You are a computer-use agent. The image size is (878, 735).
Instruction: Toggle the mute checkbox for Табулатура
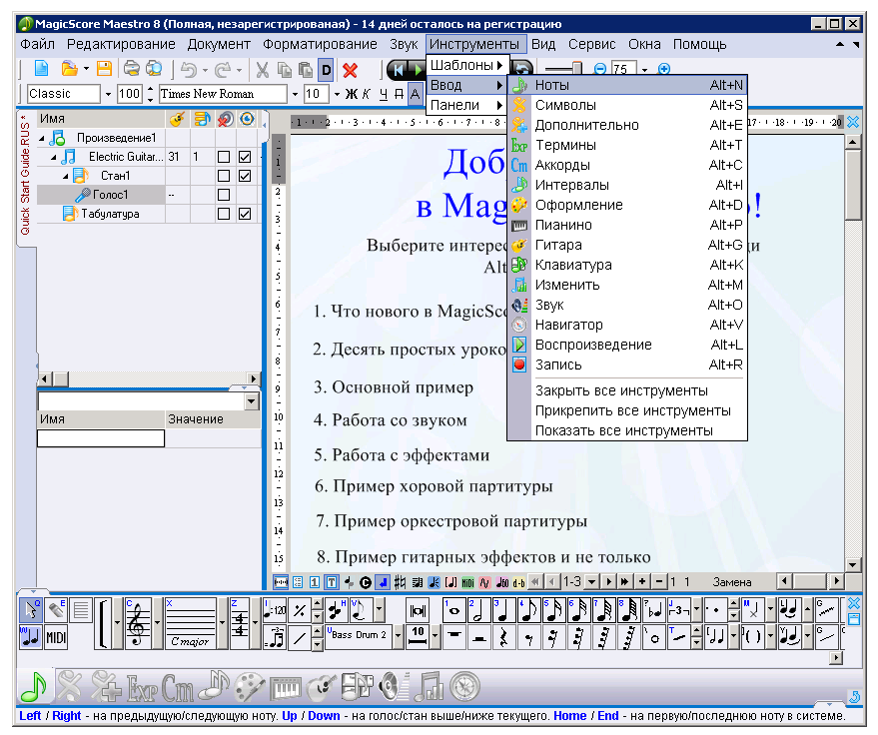(224, 214)
